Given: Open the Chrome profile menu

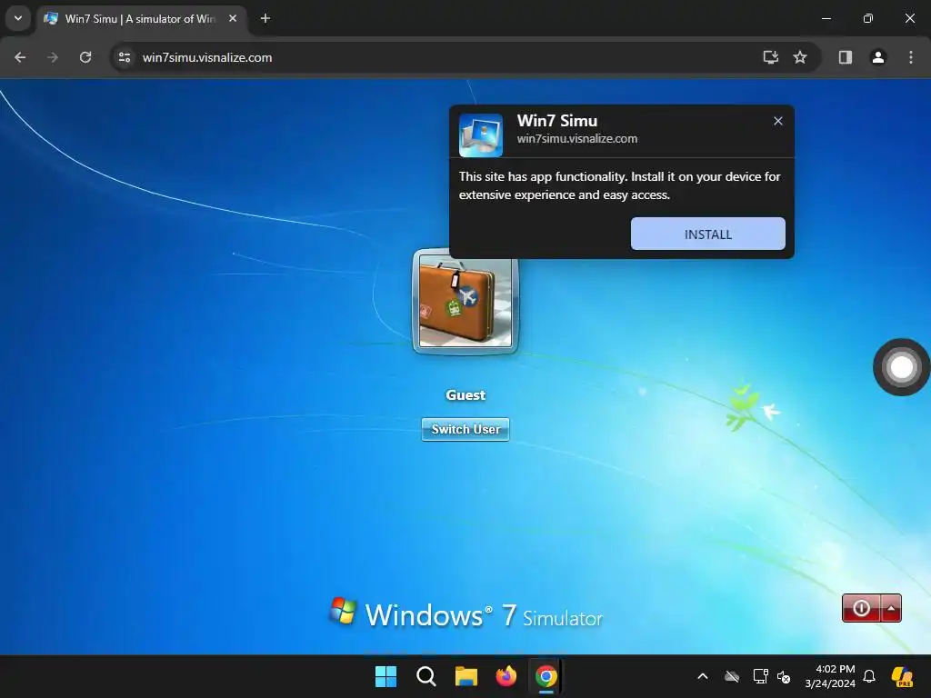Looking at the screenshot, I should click(x=878, y=57).
